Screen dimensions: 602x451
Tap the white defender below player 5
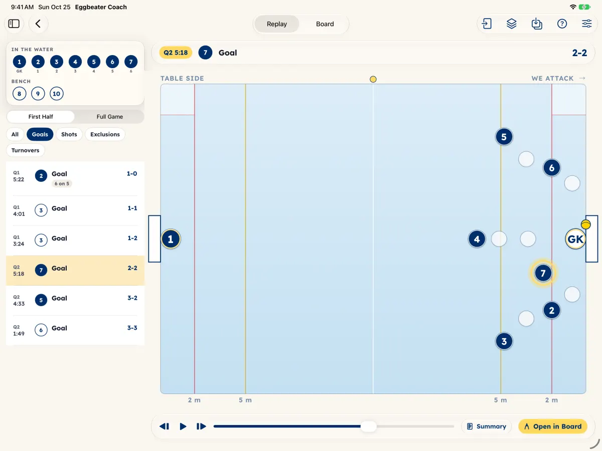pos(526,159)
